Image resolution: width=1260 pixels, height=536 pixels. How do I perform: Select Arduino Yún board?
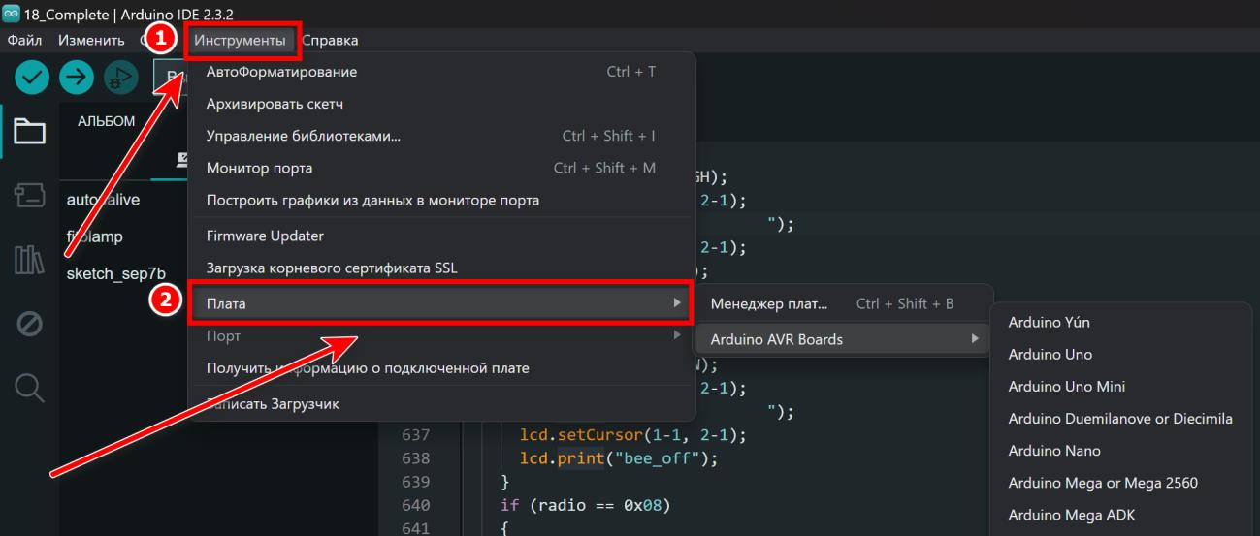(1121, 322)
